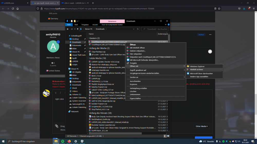Click the back arrow in File Explorer
Viewport: 257px width, 144px height.
point(68,29)
